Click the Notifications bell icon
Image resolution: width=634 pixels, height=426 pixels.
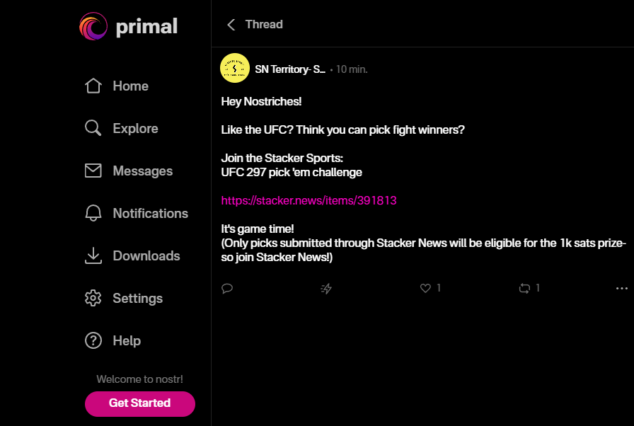93,214
